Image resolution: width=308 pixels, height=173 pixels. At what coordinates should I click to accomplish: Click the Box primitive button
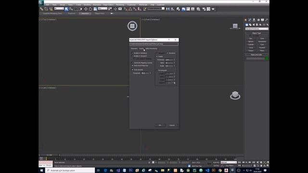251,38
